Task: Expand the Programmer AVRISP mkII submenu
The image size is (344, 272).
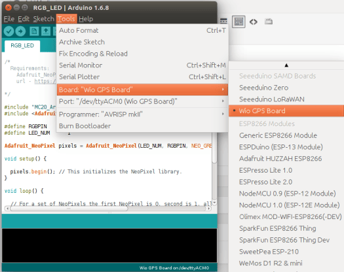Action: tap(142, 114)
